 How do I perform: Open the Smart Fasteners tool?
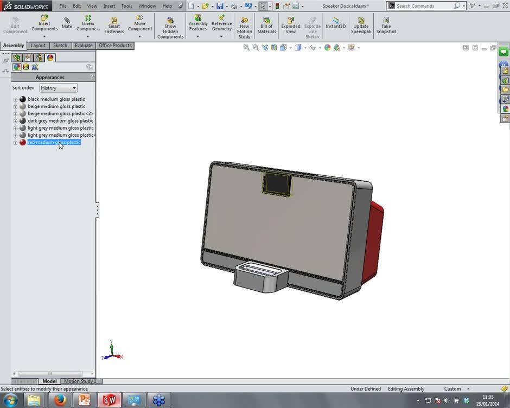114,24
